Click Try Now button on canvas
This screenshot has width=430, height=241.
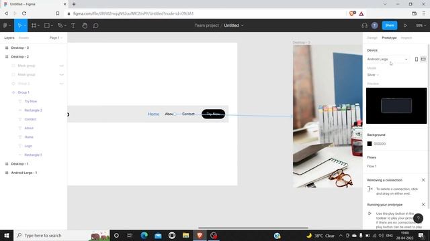click(214, 114)
